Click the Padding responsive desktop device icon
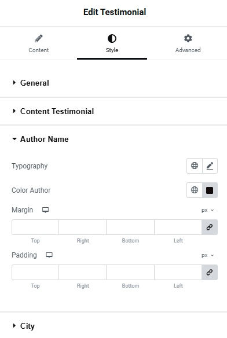Viewport: 227px width, 338px height. point(49,255)
